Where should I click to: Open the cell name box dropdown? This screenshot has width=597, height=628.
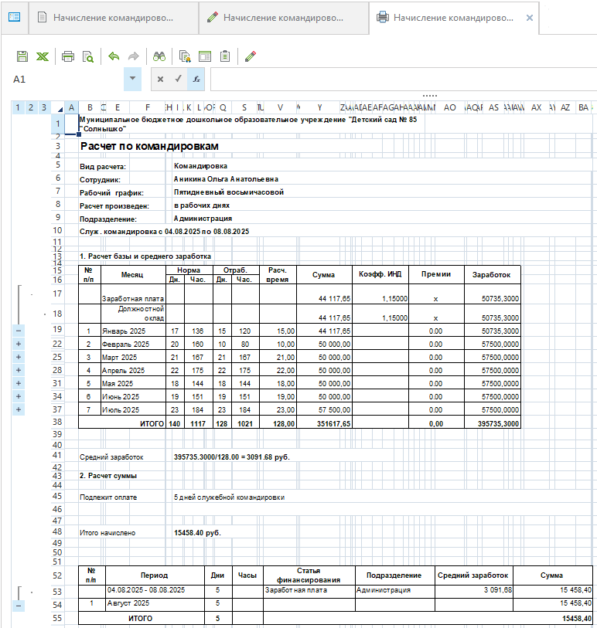click(133, 79)
